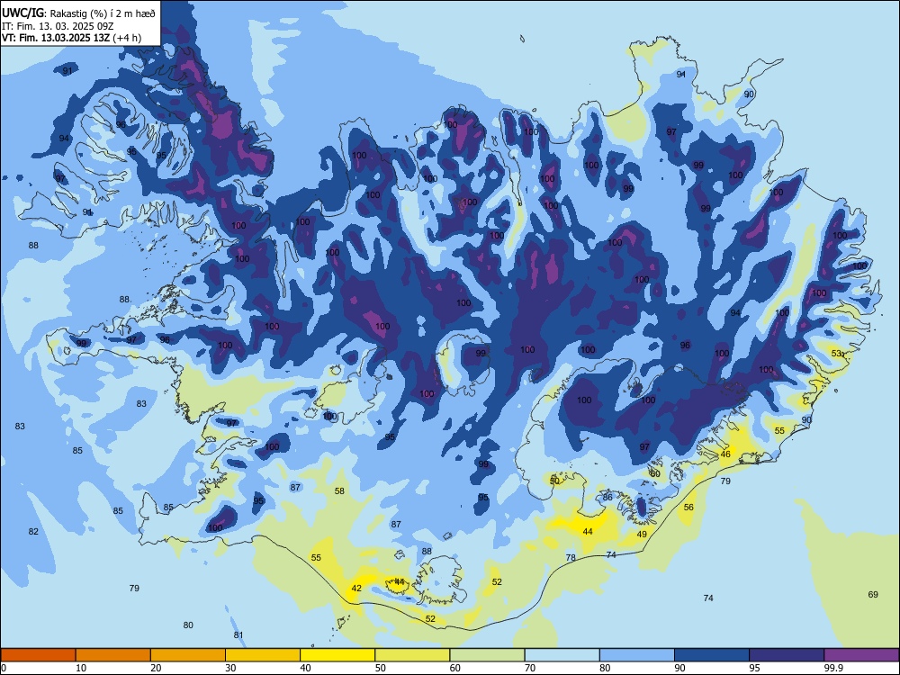
Task: Select the legend tick label '20'
Action: tap(156, 668)
